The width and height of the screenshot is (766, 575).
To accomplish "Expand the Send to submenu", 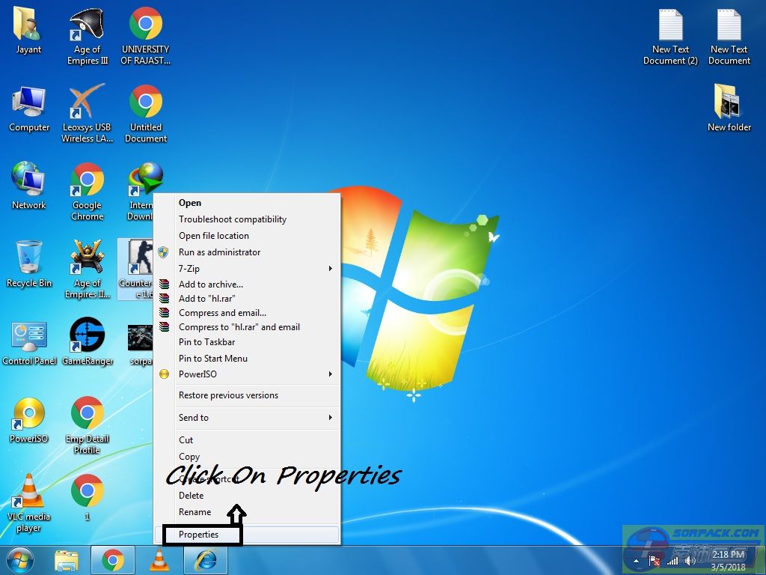I will [x=331, y=418].
